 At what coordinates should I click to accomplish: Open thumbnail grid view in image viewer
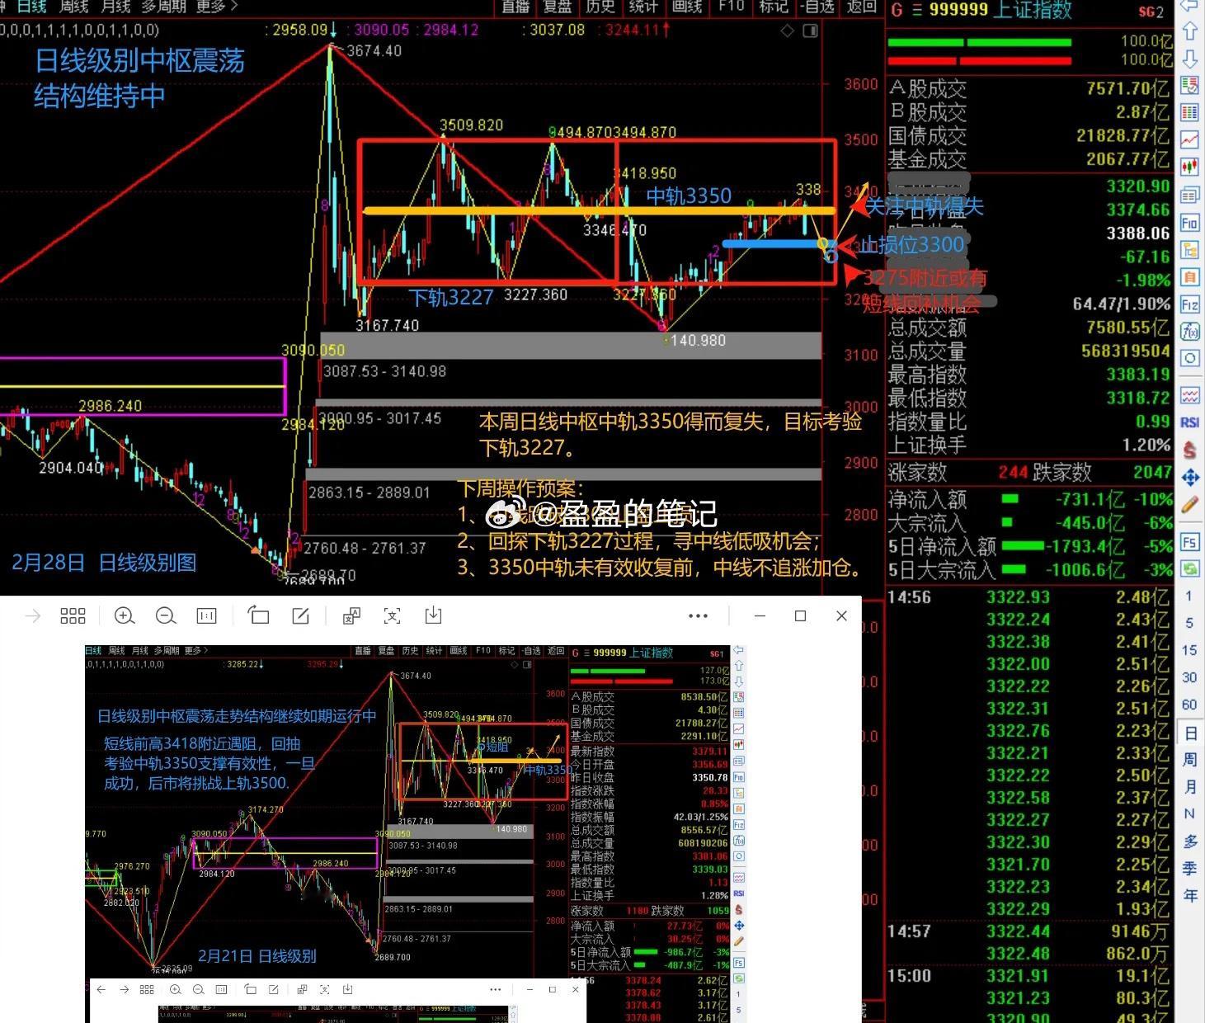[73, 615]
